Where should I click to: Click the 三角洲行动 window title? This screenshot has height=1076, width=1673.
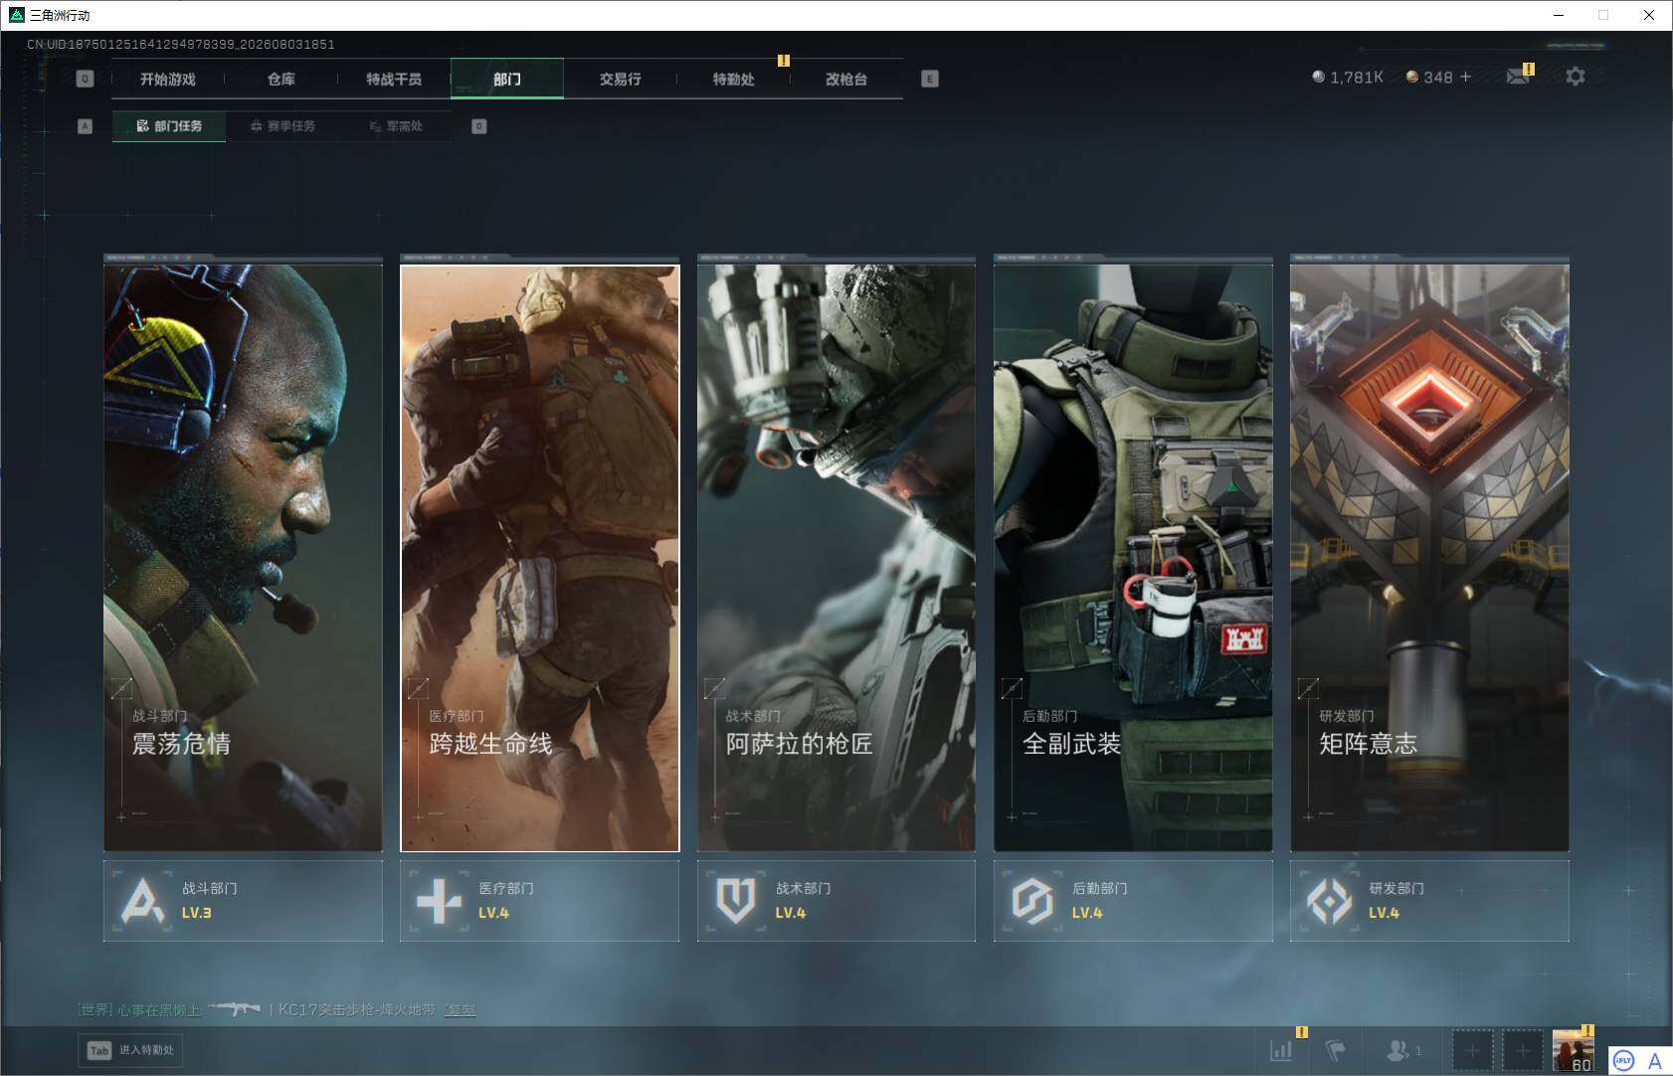click(60, 15)
